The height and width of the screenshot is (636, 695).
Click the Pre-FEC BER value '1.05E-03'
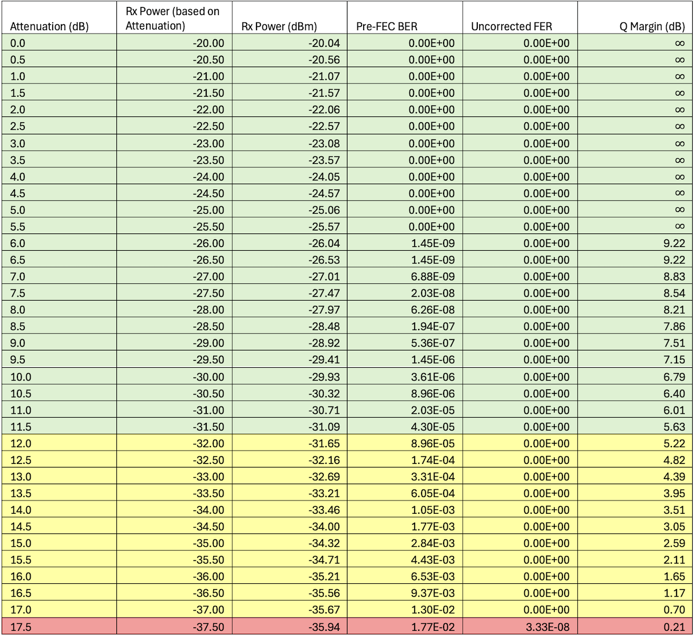405,510
